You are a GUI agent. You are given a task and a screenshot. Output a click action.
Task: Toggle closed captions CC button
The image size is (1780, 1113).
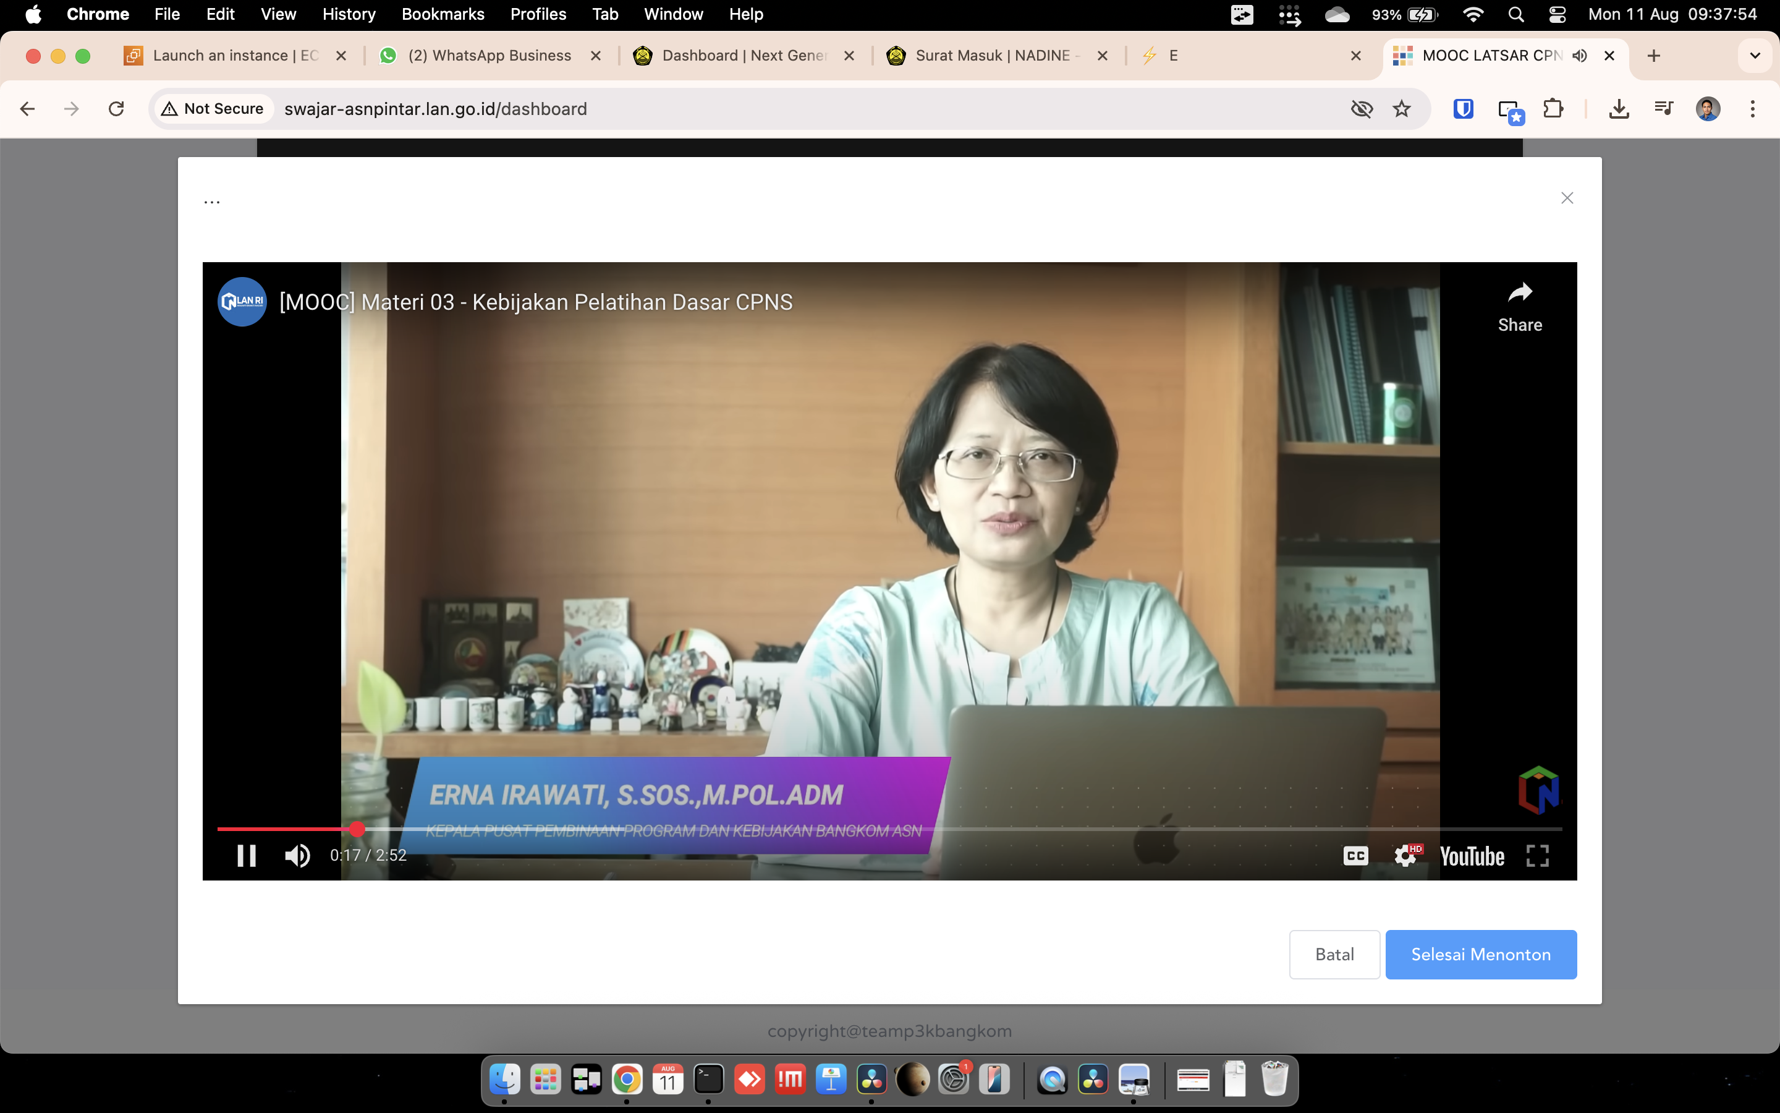tap(1355, 855)
